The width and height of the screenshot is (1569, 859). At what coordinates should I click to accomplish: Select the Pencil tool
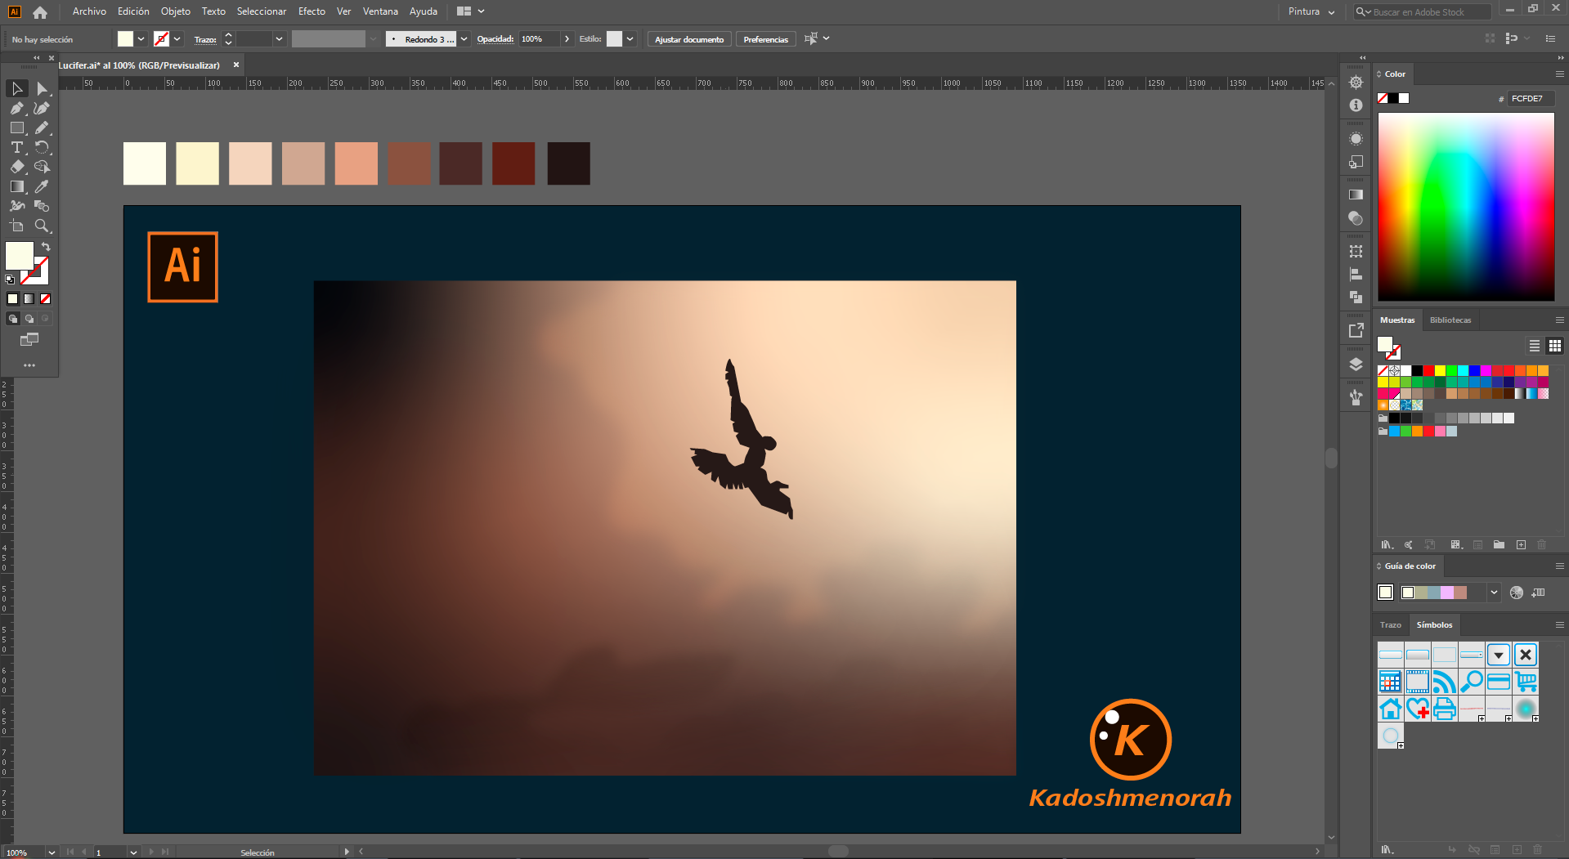(42, 128)
